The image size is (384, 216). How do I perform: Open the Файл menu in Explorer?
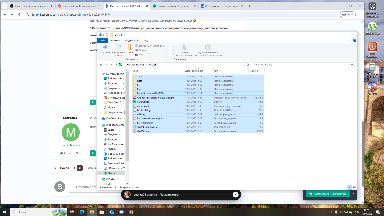pos(103,40)
